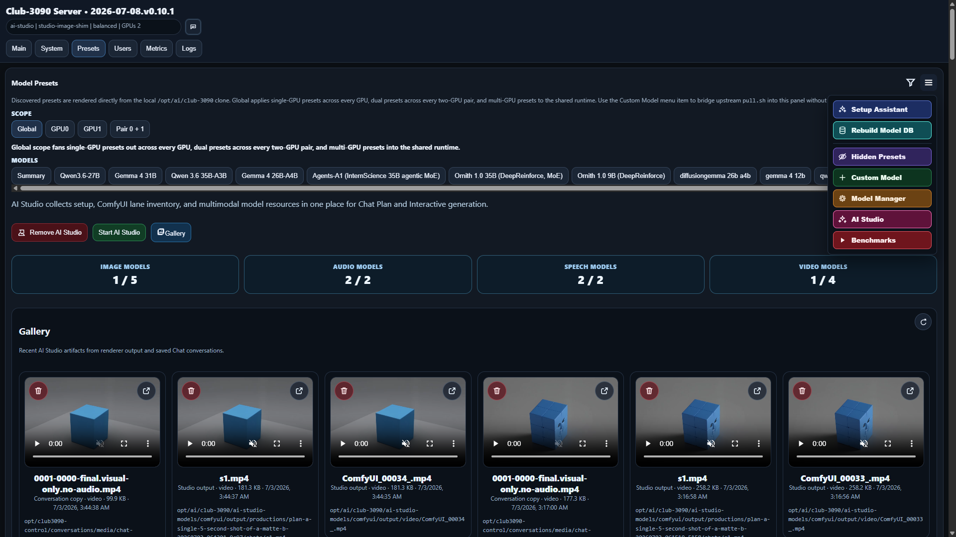Refresh the Gallery with the reload icon
The width and height of the screenshot is (956, 537).
(923, 322)
